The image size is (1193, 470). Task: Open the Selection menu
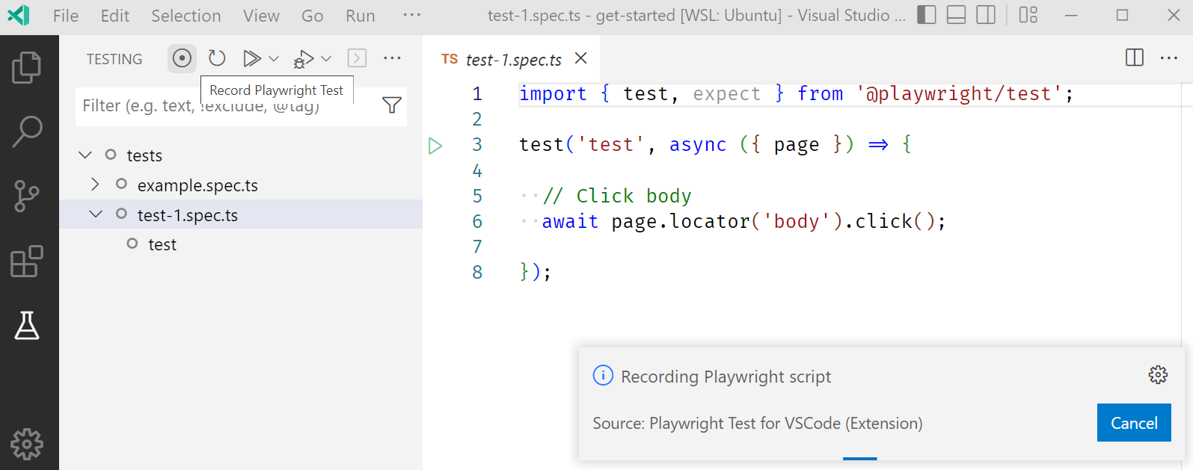click(186, 16)
